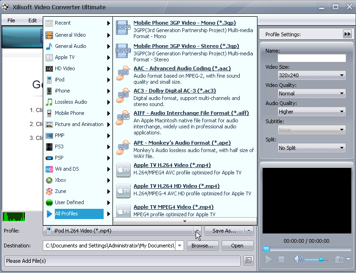Image resolution: width=356 pixels, height=273 pixels.
Task: Open the Mobile Phone category submenu
Action: coord(78,113)
